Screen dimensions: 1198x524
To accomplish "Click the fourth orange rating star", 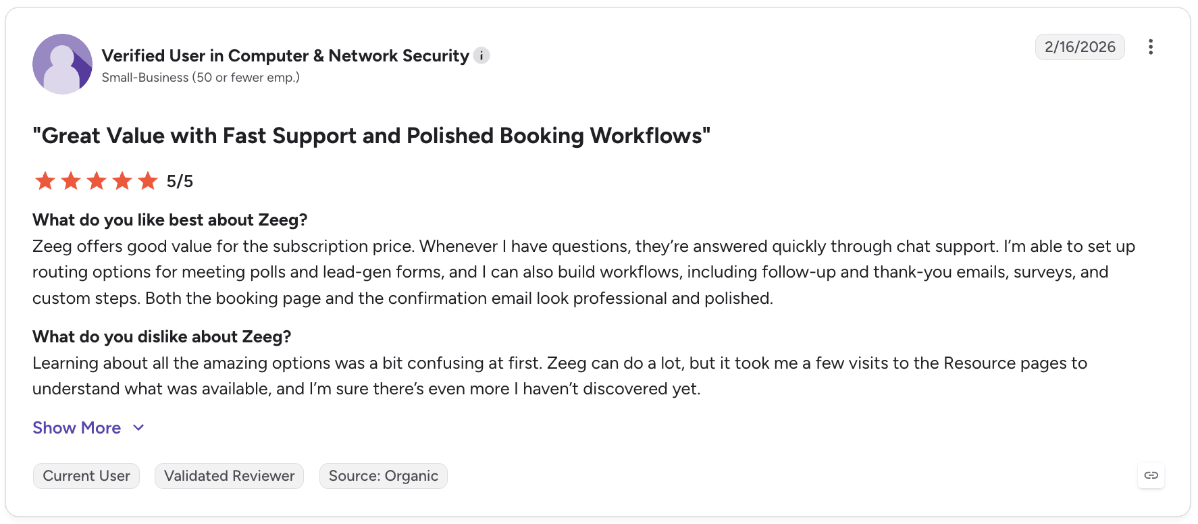I will click(x=122, y=181).
